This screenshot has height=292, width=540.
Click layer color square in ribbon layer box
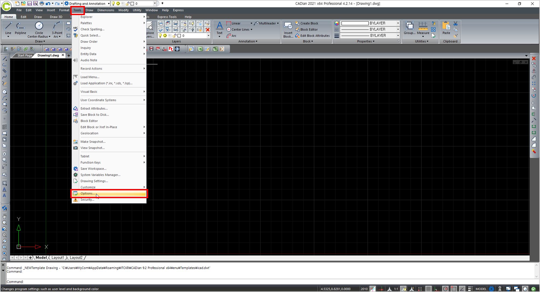[179, 36]
